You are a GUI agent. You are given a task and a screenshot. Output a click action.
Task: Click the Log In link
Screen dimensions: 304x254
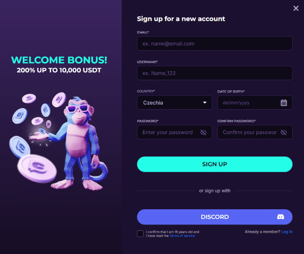pyautogui.click(x=287, y=232)
